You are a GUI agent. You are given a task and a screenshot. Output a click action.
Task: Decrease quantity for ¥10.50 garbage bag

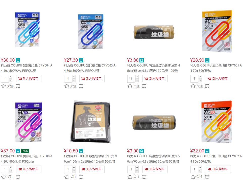pyautogui.click(x=74, y=171)
